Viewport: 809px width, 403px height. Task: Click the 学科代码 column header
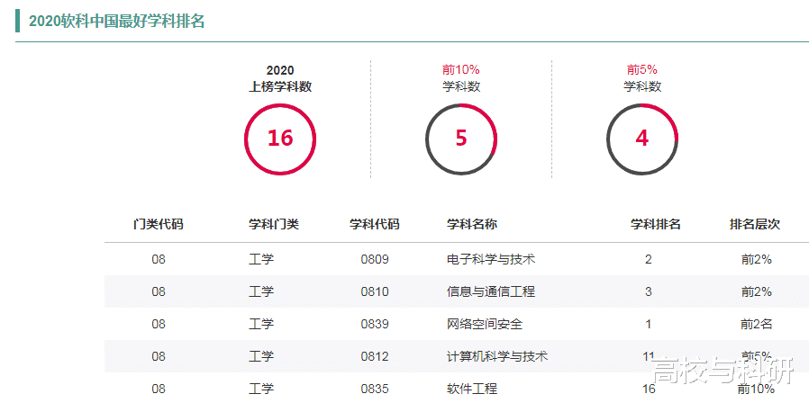click(375, 224)
